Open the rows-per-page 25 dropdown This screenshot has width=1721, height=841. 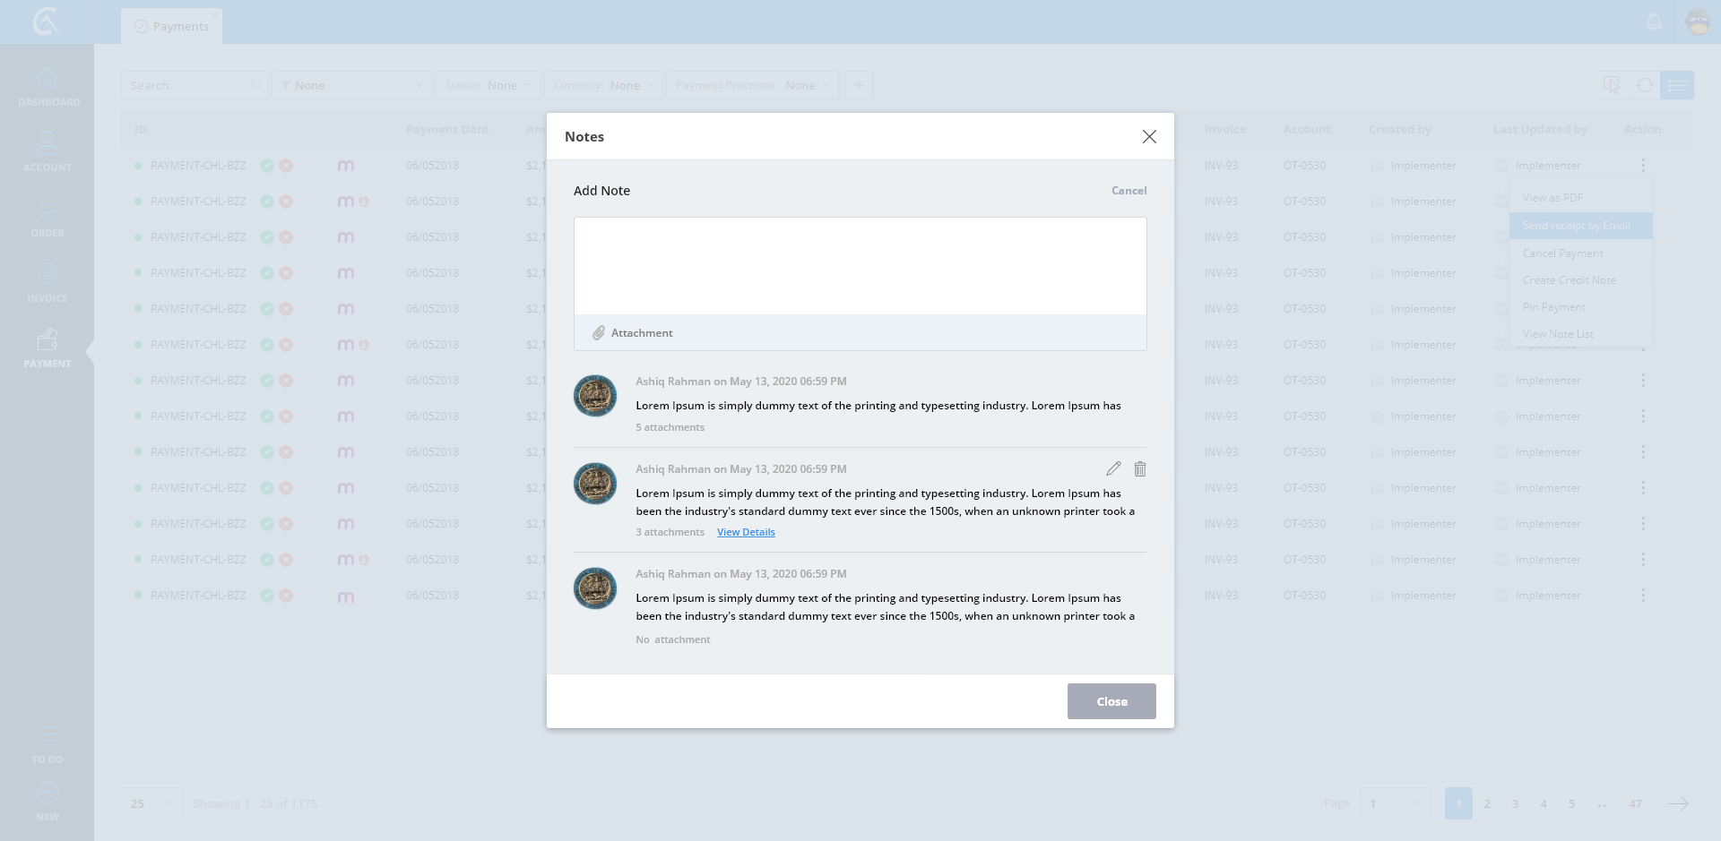click(x=151, y=803)
